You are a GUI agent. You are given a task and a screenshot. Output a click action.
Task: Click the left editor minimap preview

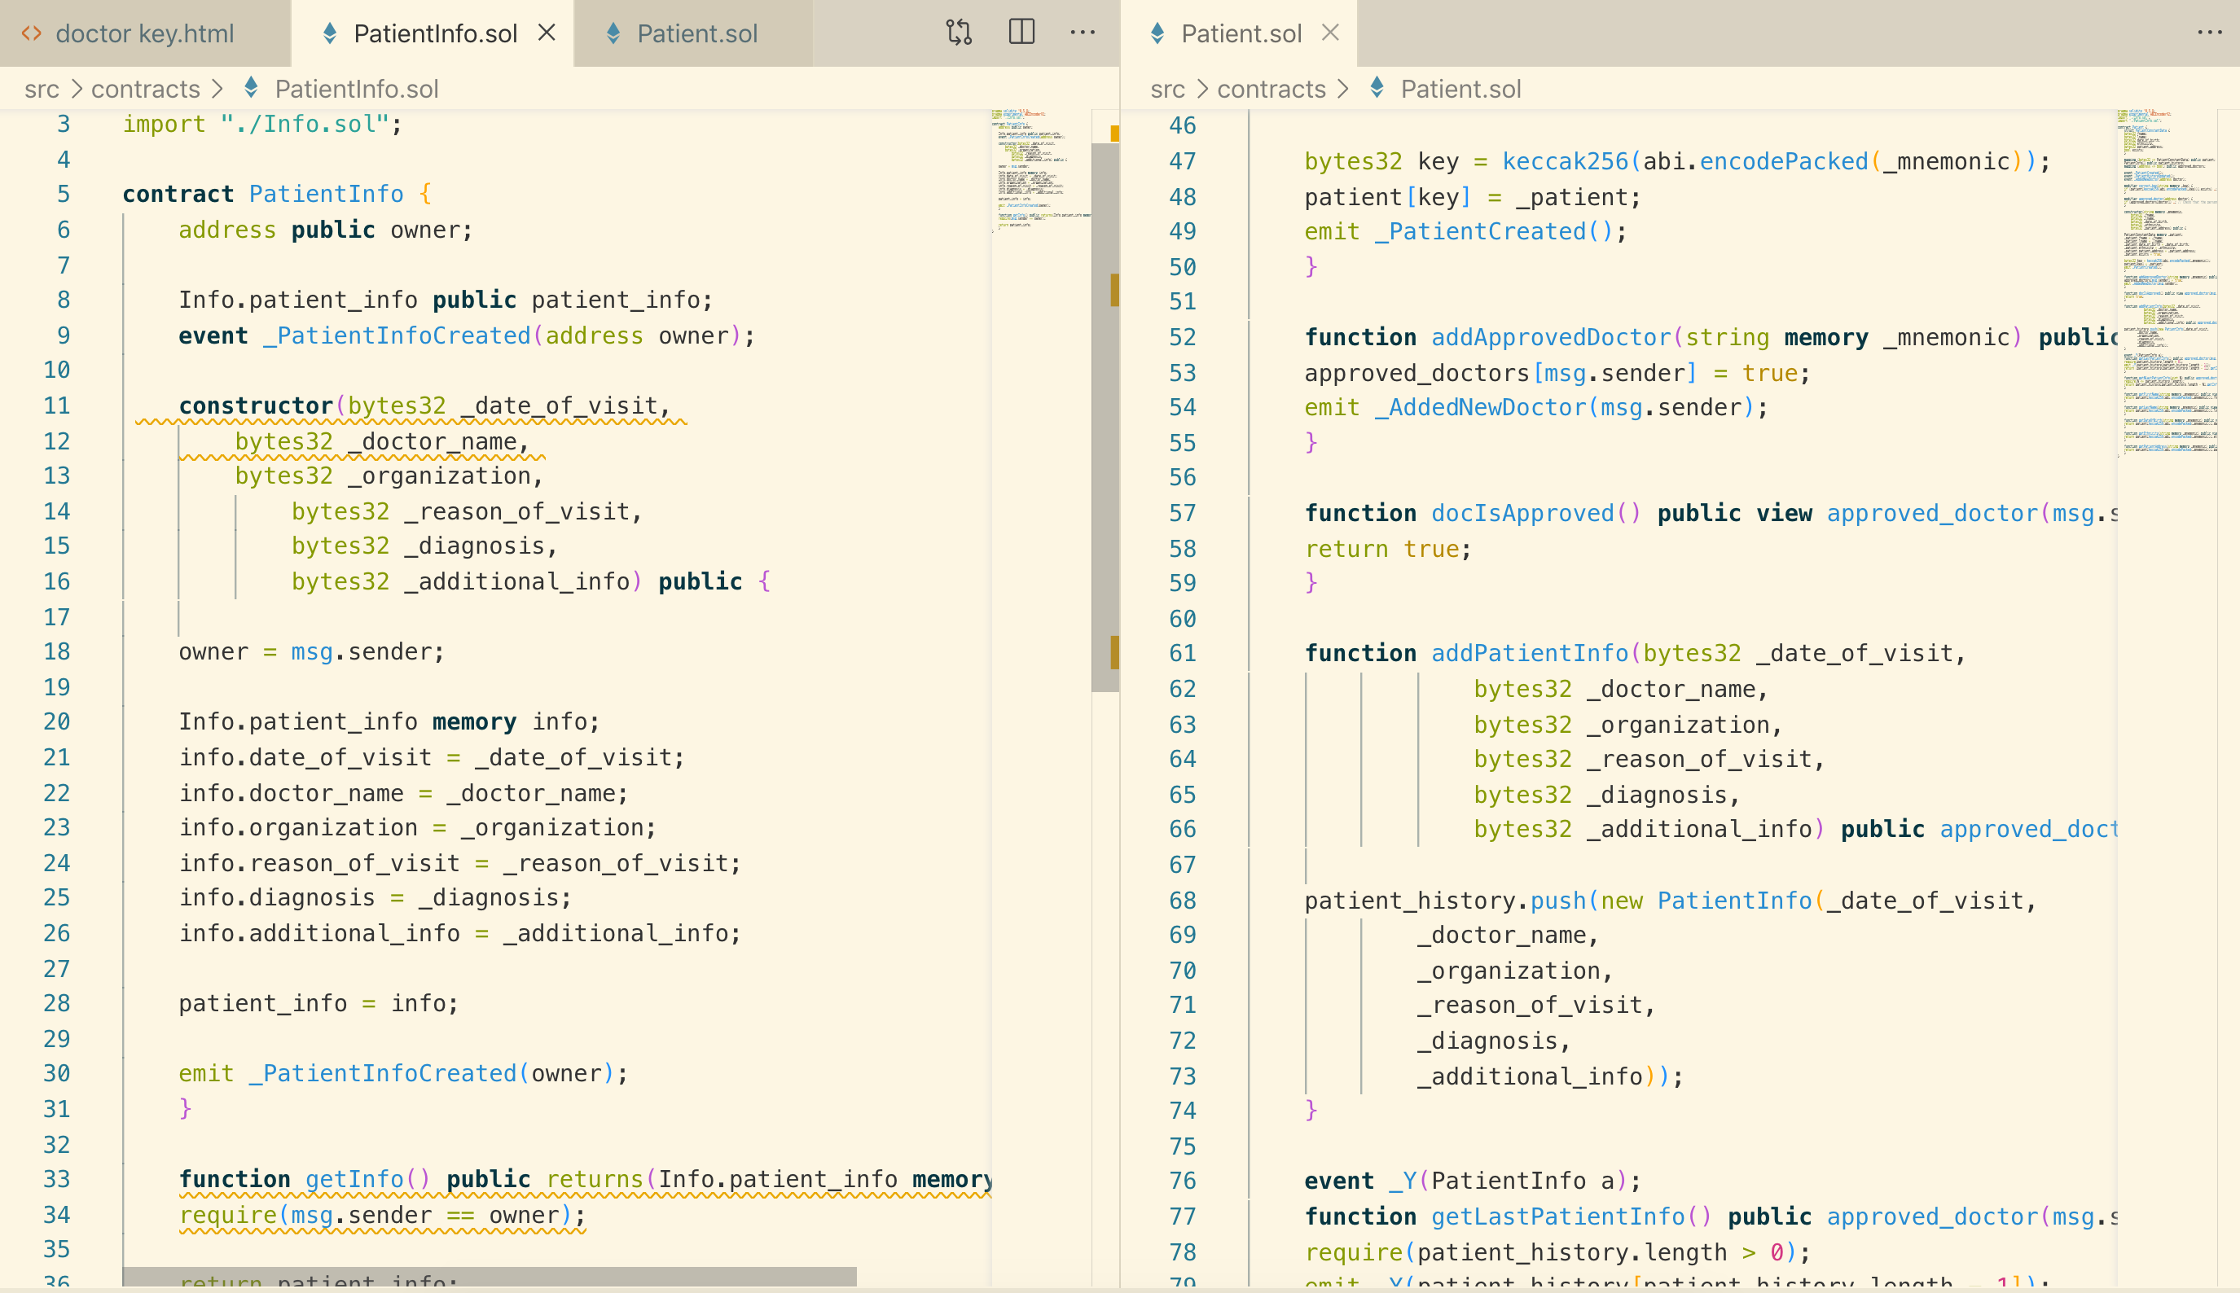pyautogui.click(x=1039, y=170)
